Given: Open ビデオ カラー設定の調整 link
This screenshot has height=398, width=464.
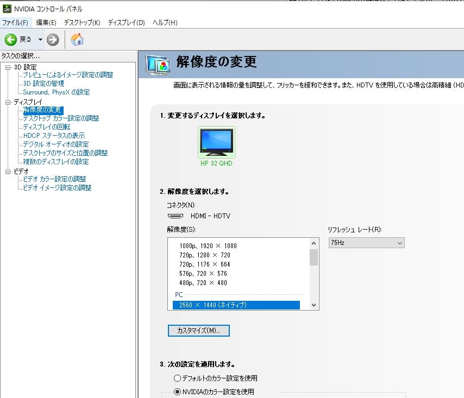Looking at the screenshot, I should 54,179.
